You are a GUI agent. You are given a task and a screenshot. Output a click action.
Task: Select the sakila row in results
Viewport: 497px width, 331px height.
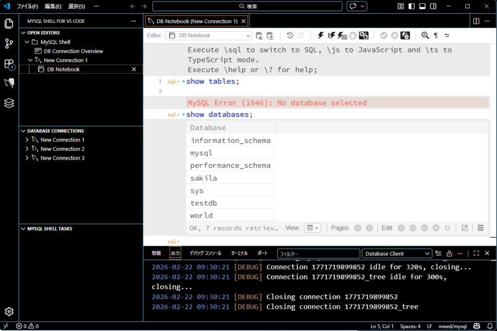(204, 178)
